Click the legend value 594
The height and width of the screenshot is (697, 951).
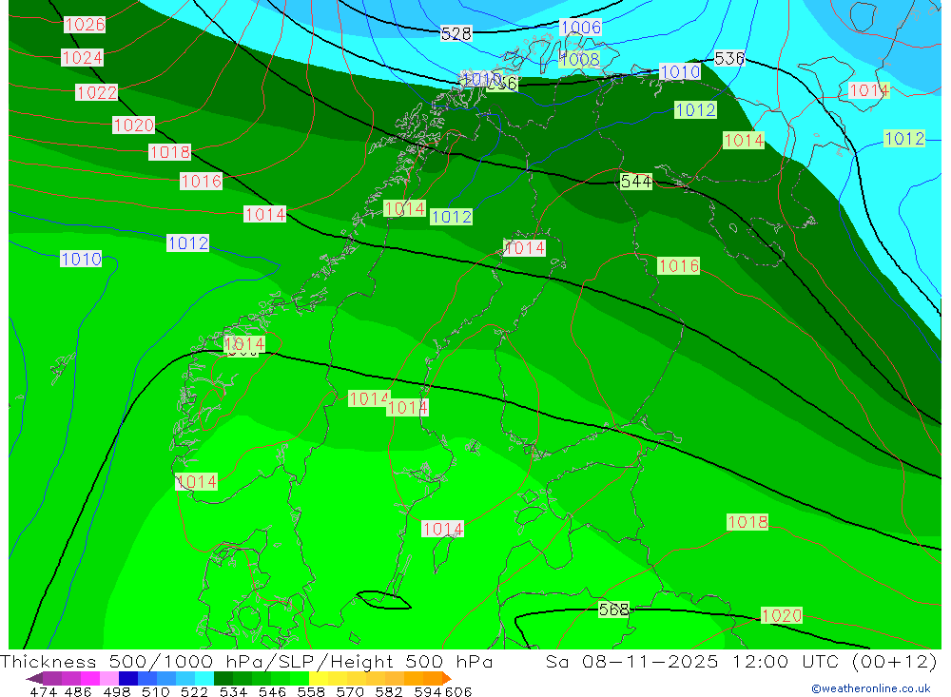[428, 691]
